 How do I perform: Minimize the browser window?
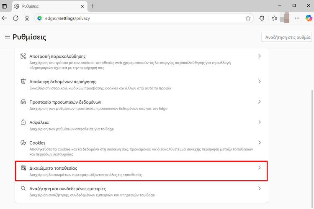[x=280, y=5]
